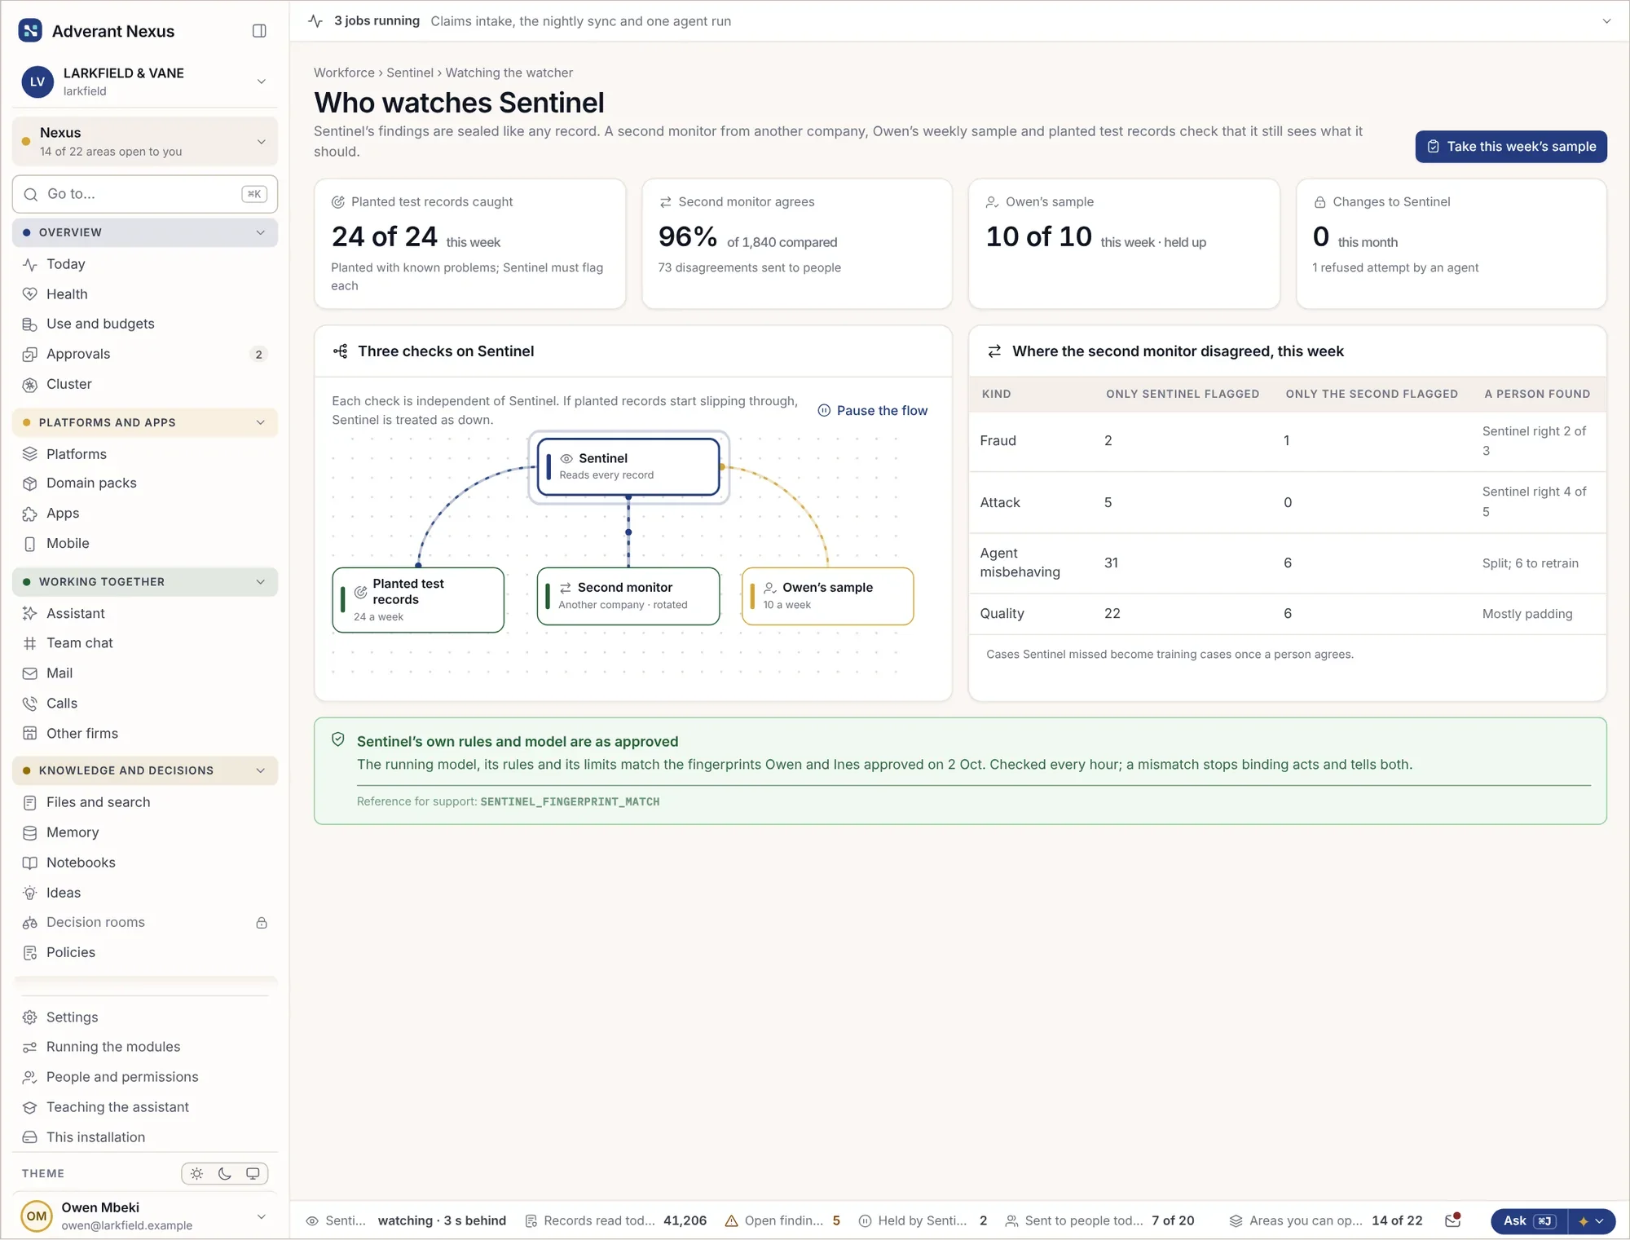Go to Sentinel breadcrumb link
Viewport: 1630px width, 1240px height.
[410, 73]
